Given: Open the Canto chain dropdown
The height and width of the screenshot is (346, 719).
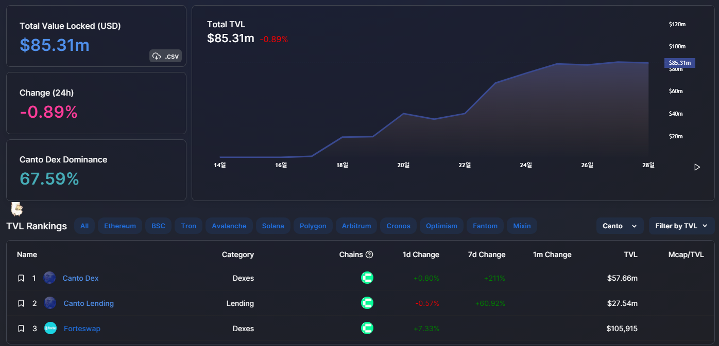Looking at the screenshot, I should (x=620, y=226).
